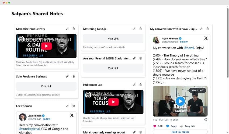The height and width of the screenshot is (134, 229).
Task: Play the Maximize Productivity YouTube video
Action: pos(46,46)
